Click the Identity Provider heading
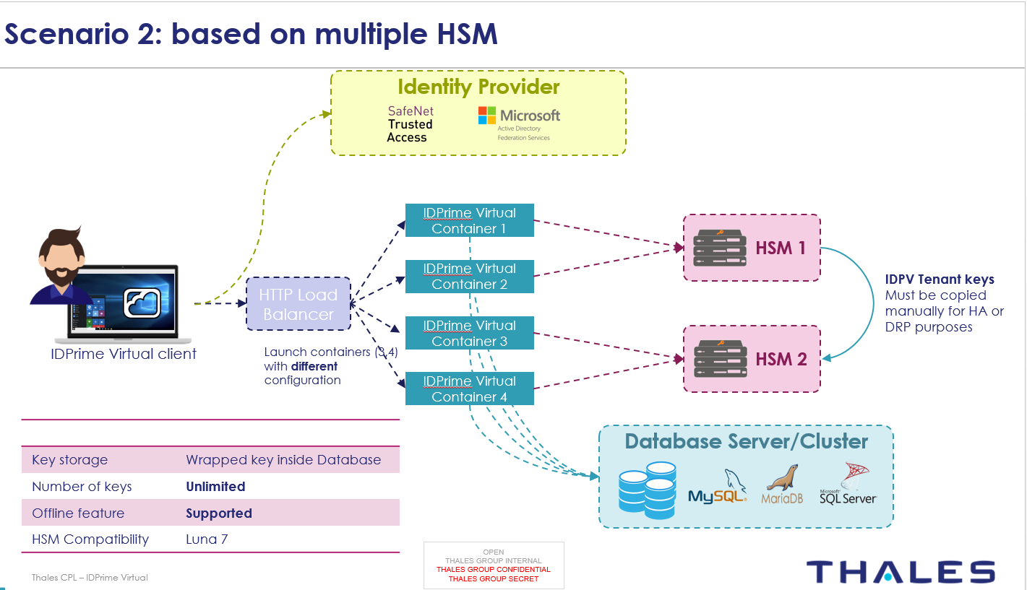 (478, 87)
